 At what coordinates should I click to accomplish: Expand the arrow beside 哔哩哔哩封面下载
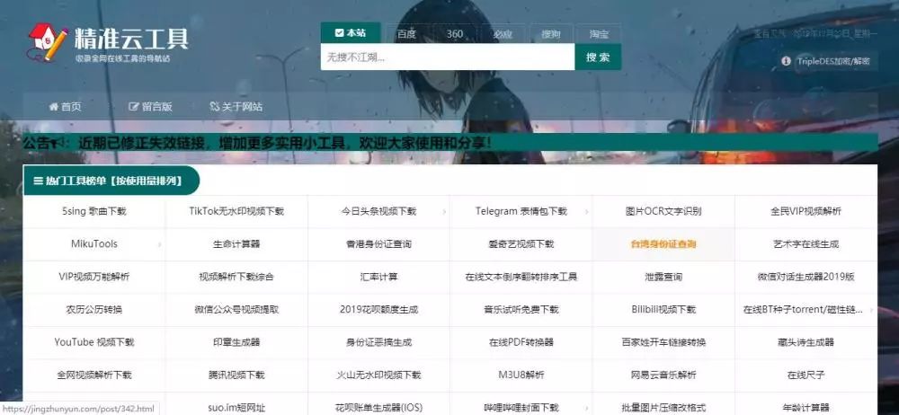[x=586, y=408]
